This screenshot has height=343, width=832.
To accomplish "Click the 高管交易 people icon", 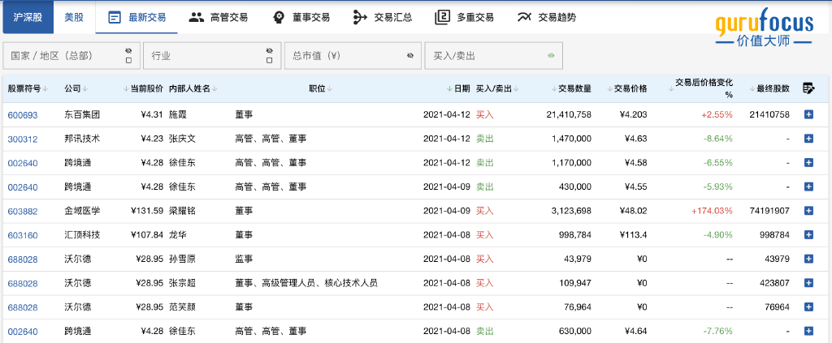I will pyautogui.click(x=197, y=18).
